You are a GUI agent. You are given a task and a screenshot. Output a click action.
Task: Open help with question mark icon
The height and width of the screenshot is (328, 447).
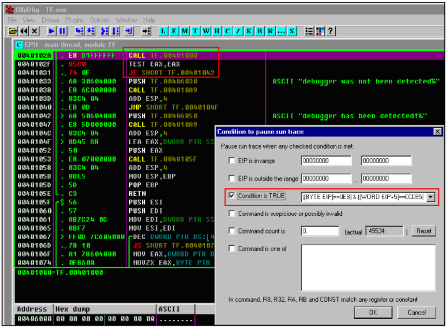[331, 31]
